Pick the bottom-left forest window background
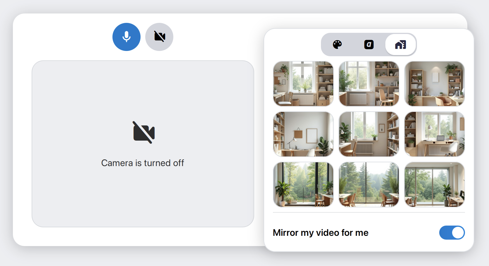 pos(303,185)
